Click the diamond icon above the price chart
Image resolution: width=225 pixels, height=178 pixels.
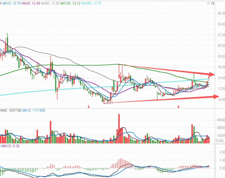[208, 3]
